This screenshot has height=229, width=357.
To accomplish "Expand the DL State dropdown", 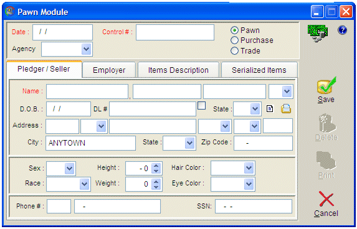I will [255, 109].
